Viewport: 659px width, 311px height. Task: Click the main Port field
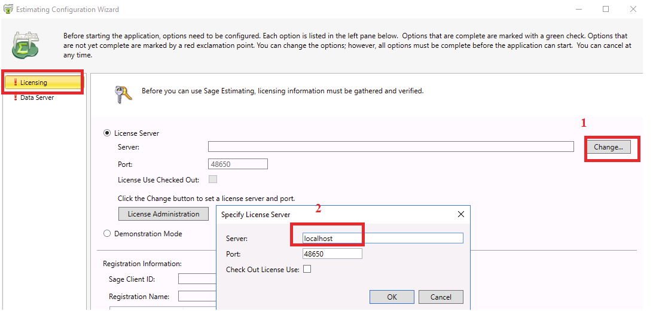pos(238,164)
